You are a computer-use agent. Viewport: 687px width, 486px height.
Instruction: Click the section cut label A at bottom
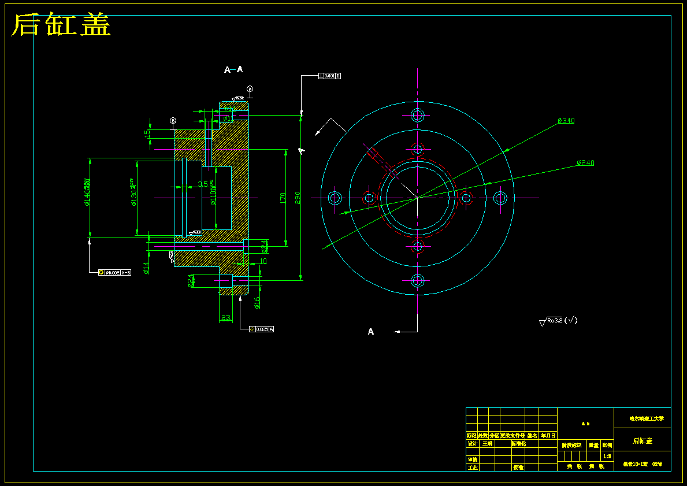tap(371, 332)
